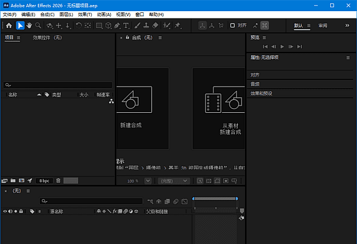Select the Eraser tool
357x244 pixels.
pos(155,26)
